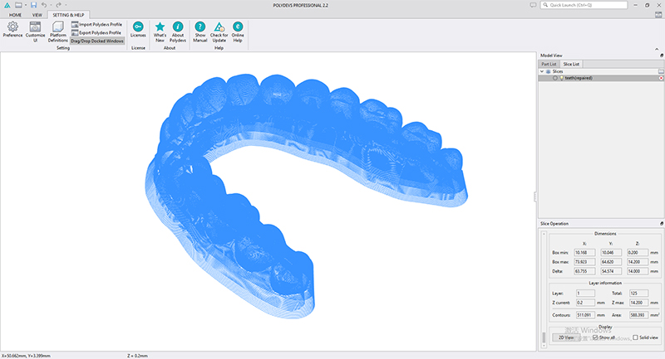Click the 2D View button
This screenshot has height=359, width=665.
click(x=566, y=337)
